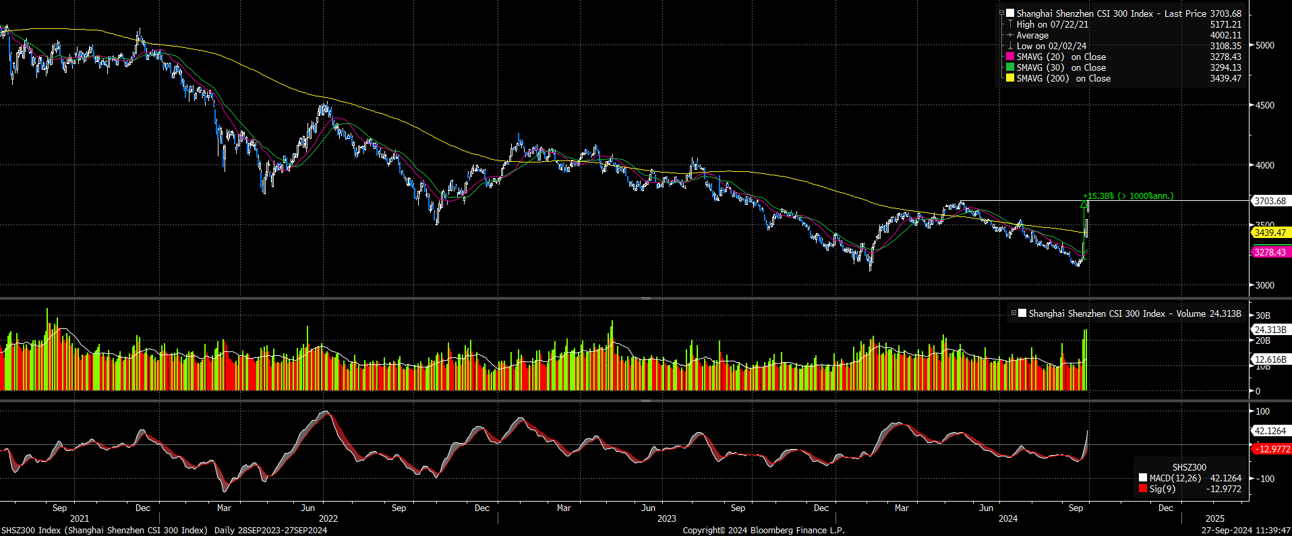Click the 12.616B volume average axis tag
This screenshot has height=536, width=1292.
click(x=1270, y=359)
